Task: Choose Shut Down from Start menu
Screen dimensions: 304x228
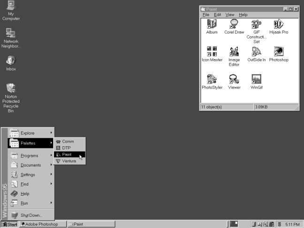Action: 30,215
